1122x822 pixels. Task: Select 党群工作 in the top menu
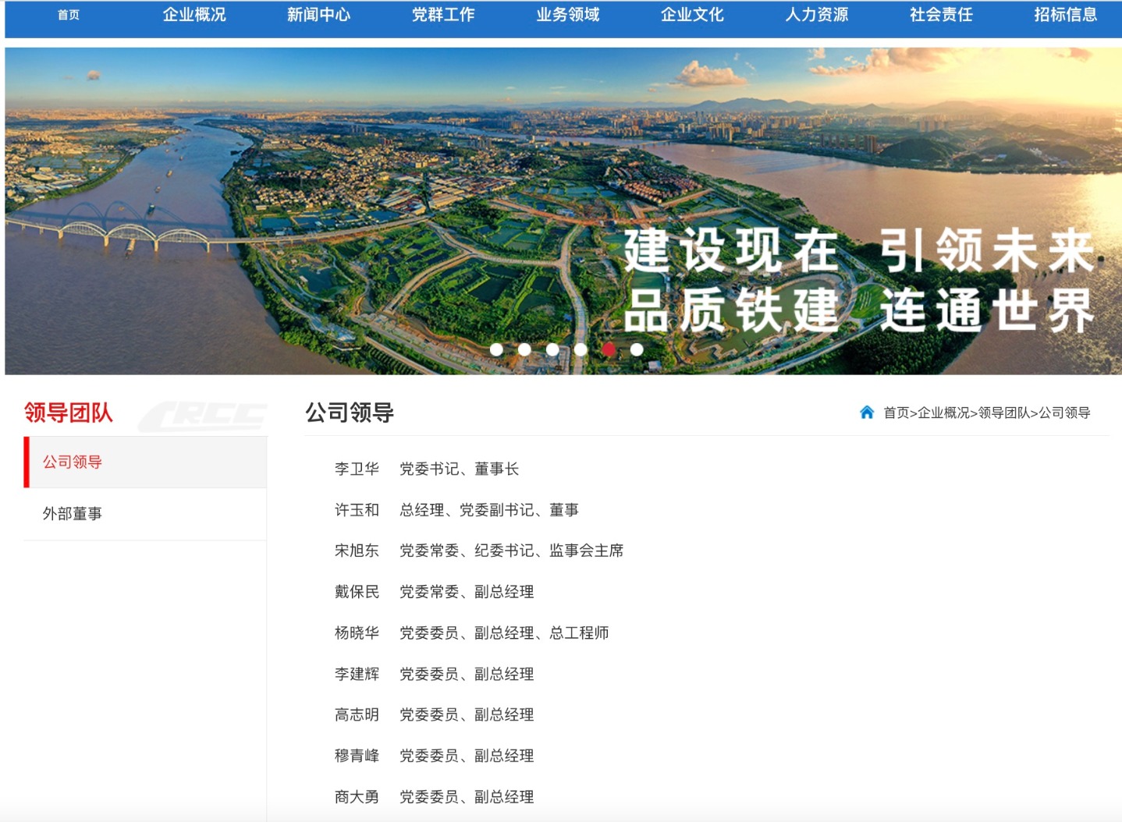point(443,15)
